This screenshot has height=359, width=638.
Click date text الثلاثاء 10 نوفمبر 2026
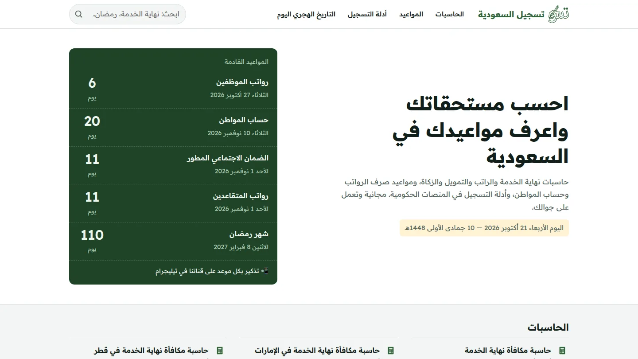[238, 133]
